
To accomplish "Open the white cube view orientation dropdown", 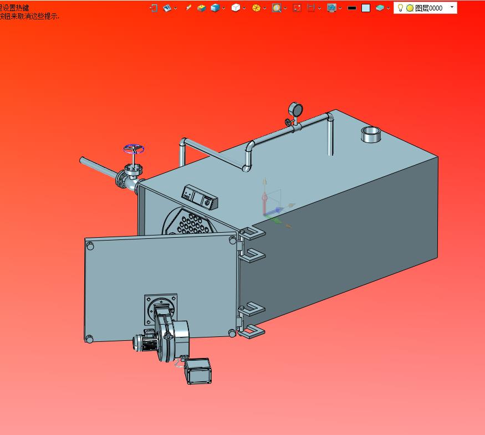I will [244, 8].
